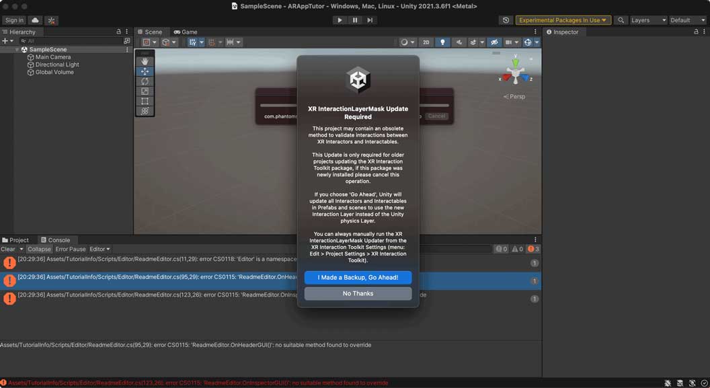Open Experimental Packages In Use dropdown

tap(563, 20)
